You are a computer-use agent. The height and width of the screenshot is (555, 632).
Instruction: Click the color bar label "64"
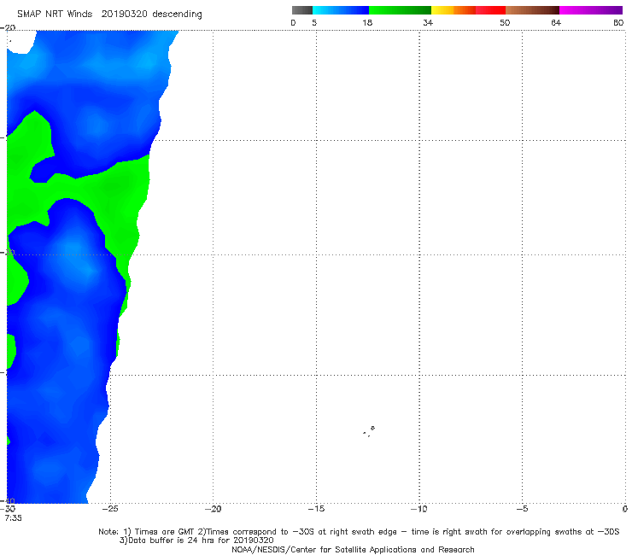click(x=556, y=22)
